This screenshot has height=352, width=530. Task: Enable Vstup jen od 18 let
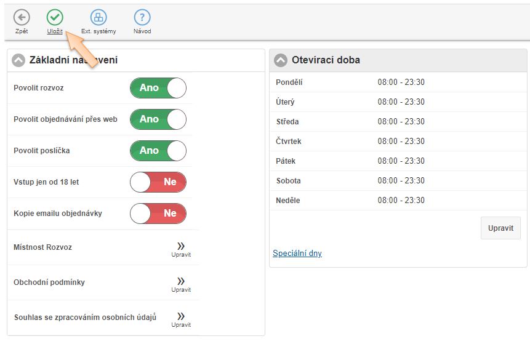tap(158, 182)
